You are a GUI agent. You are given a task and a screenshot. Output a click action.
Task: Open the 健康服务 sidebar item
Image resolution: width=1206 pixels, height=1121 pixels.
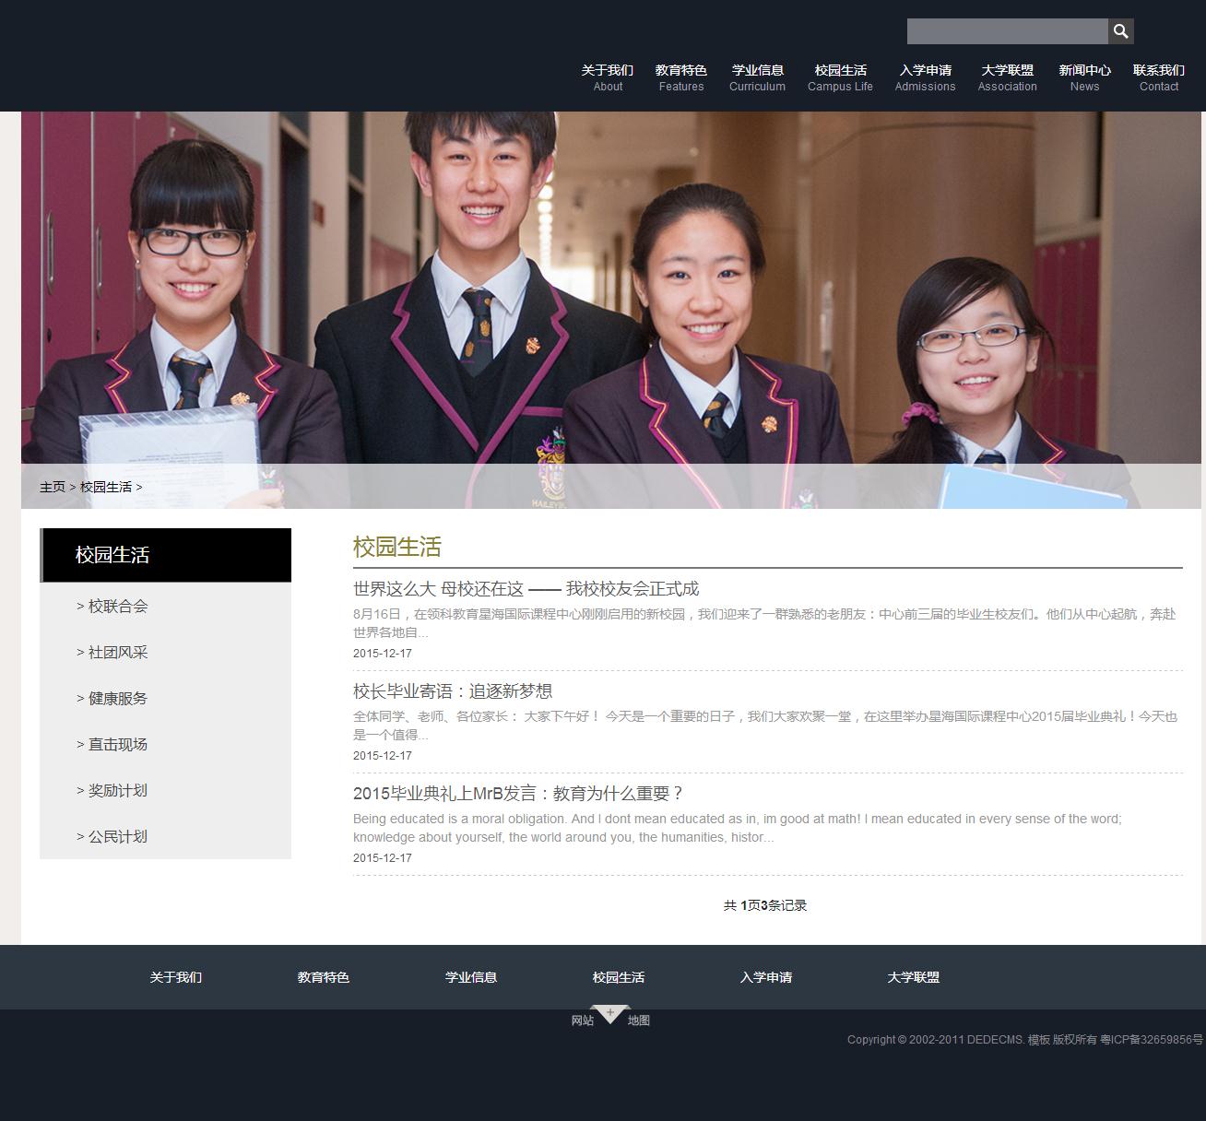coord(117,699)
